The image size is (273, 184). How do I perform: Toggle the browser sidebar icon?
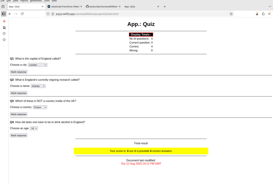click(4, 14)
